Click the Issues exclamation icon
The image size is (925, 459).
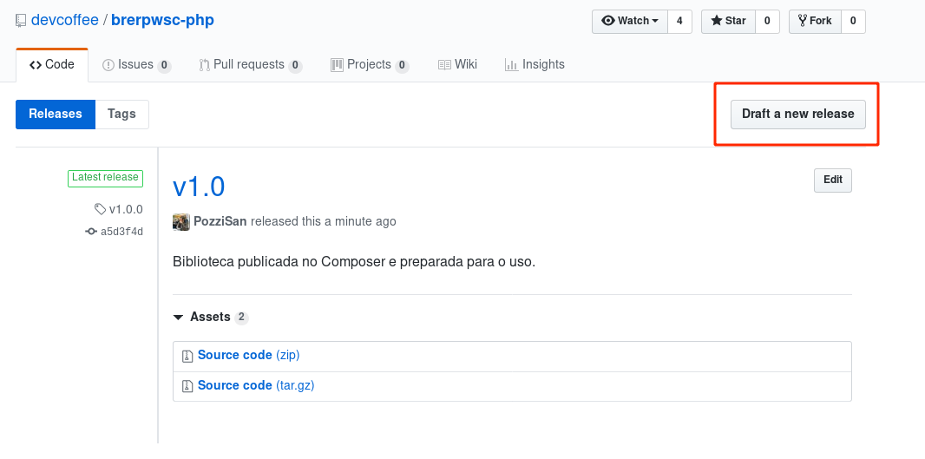coord(108,65)
